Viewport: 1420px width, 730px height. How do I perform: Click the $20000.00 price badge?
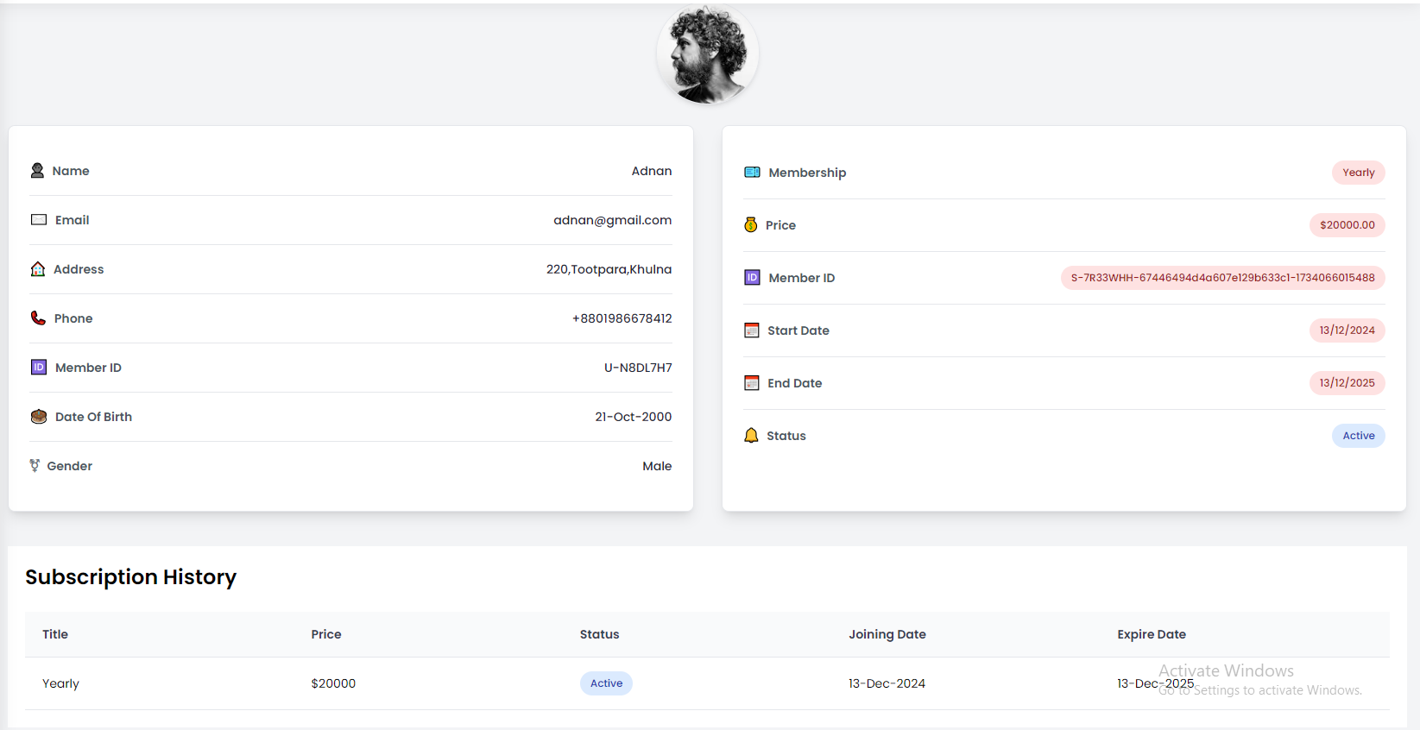(1347, 225)
